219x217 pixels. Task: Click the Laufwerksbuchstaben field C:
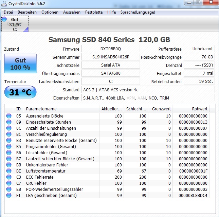click(x=111, y=81)
